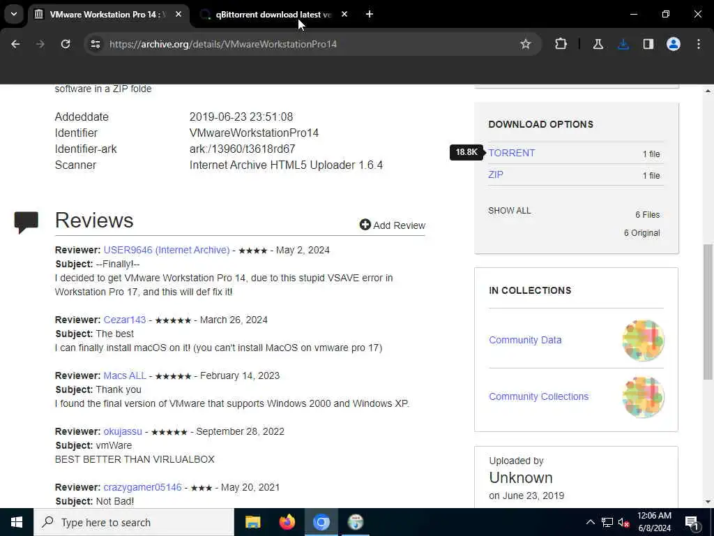Switch to the VMware Workstation Pro 14 tab
This screenshot has height=536, width=714.
108,14
